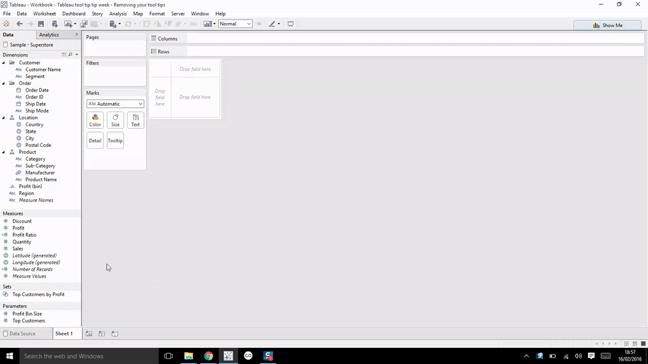Select the Top Customers by Profit set
Image resolution: width=648 pixels, height=364 pixels.
38,295
